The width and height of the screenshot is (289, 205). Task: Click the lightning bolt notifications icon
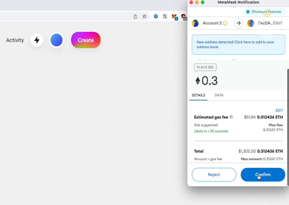pos(37,40)
